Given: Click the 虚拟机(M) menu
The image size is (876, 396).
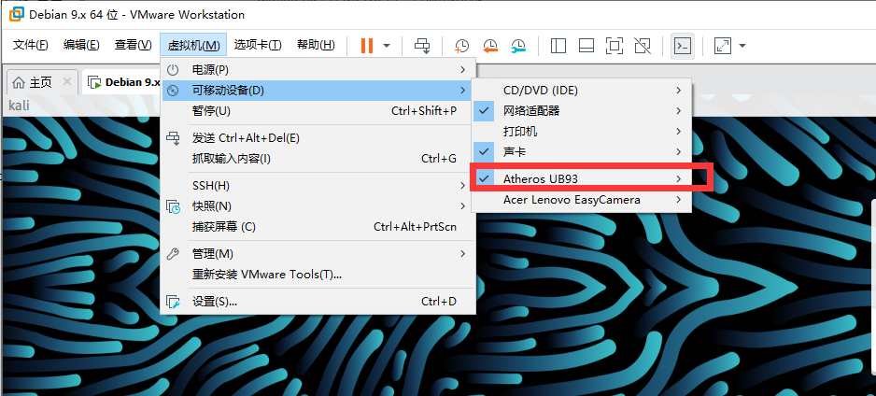Looking at the screenshot, I should [193, 45].
